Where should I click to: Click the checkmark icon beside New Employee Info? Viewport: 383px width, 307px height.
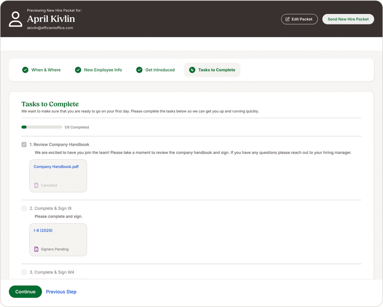78,70
